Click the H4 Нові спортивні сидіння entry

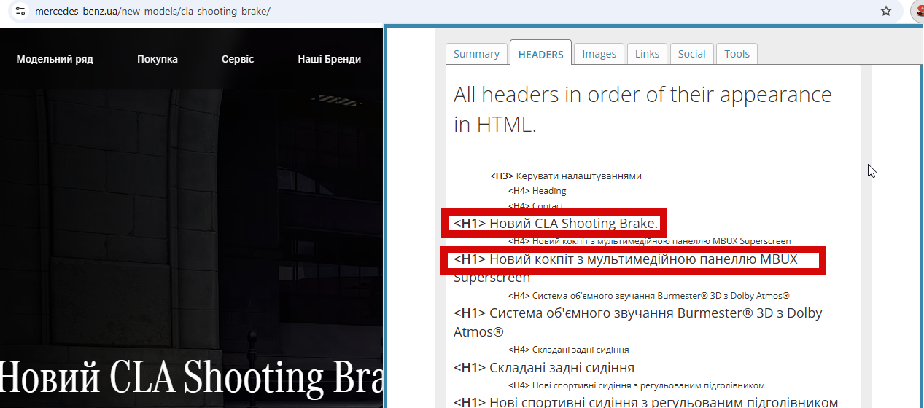636,385
